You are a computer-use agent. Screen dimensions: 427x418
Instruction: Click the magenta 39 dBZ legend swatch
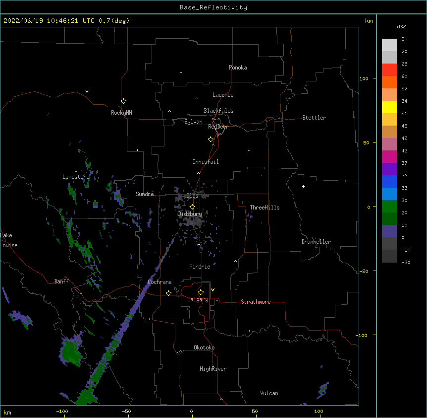coord(389,156)
